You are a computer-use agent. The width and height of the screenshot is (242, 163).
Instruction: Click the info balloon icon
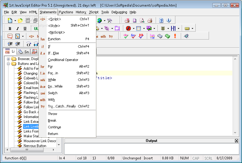[169, 20]
